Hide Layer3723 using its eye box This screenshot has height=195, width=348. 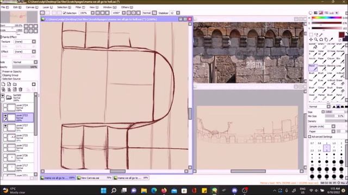point(5,115)
